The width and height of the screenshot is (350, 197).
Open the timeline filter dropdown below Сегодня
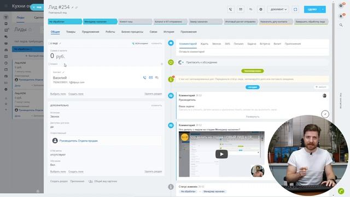[321, 87]
